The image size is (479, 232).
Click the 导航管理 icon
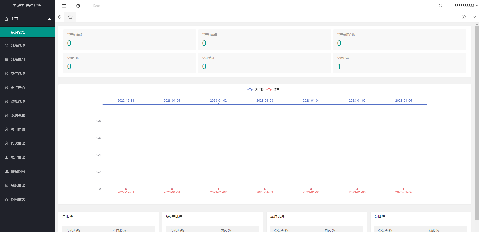coord(6,185)
